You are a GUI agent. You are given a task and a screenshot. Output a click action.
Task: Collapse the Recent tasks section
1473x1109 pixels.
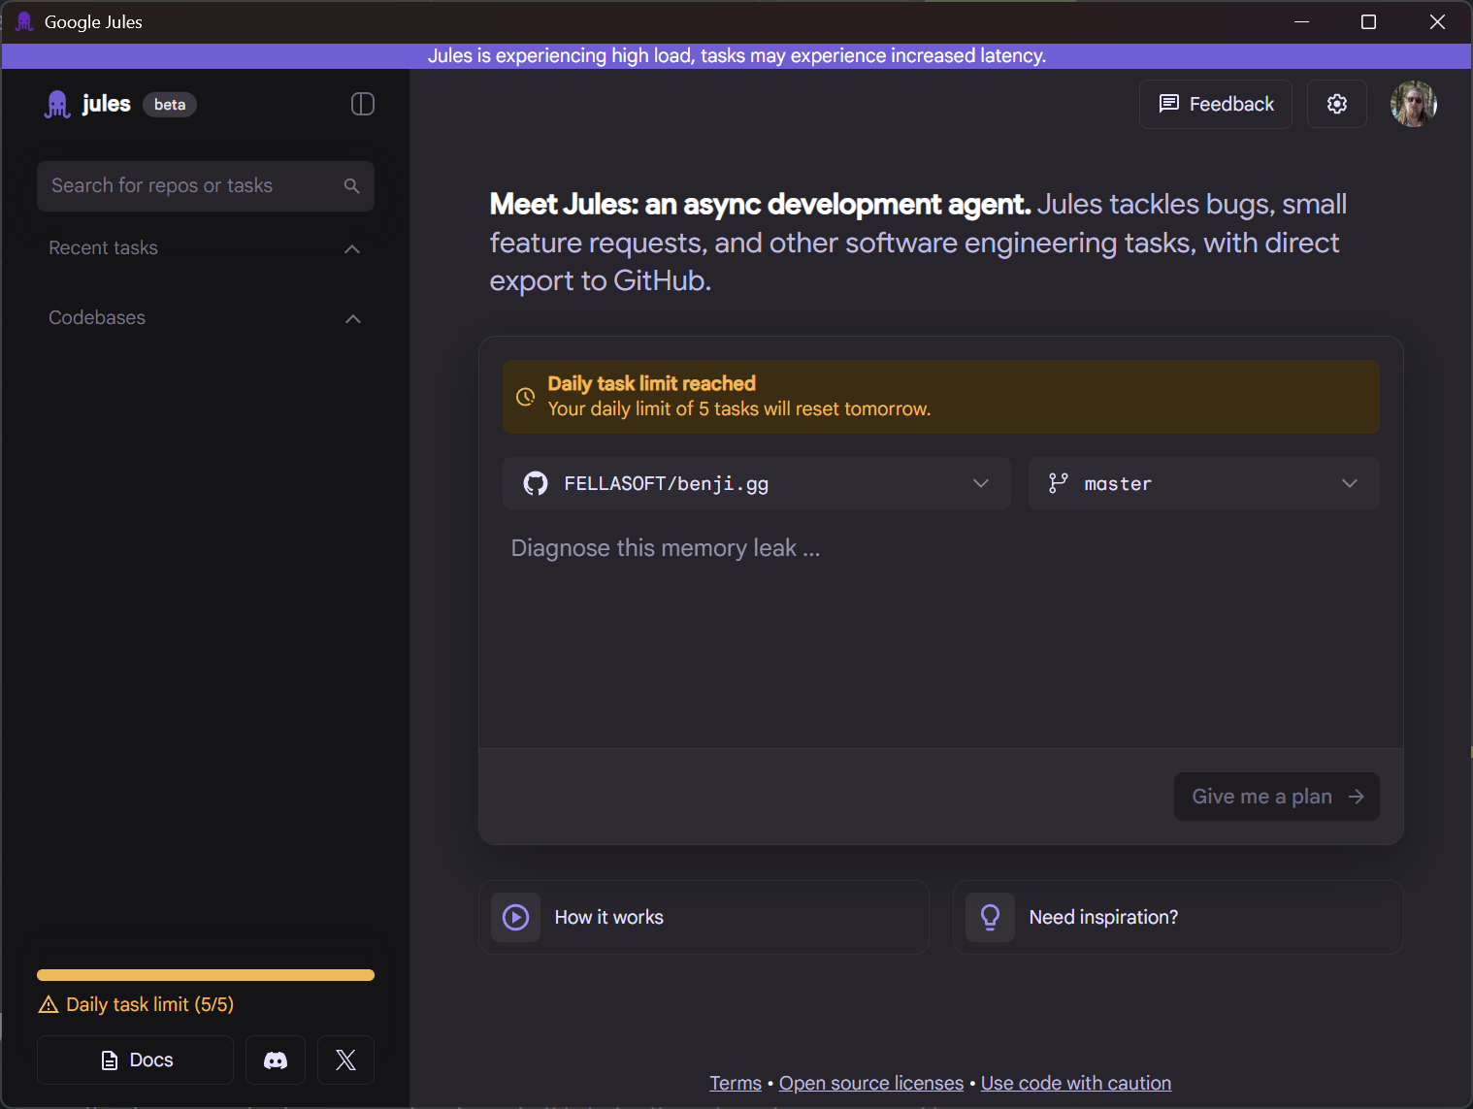click(352, 248)
